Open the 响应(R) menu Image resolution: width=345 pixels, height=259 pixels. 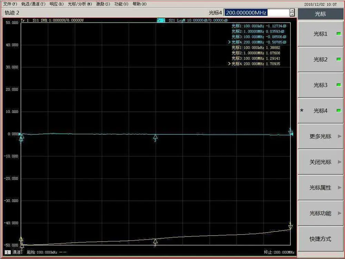click(57, 4)
